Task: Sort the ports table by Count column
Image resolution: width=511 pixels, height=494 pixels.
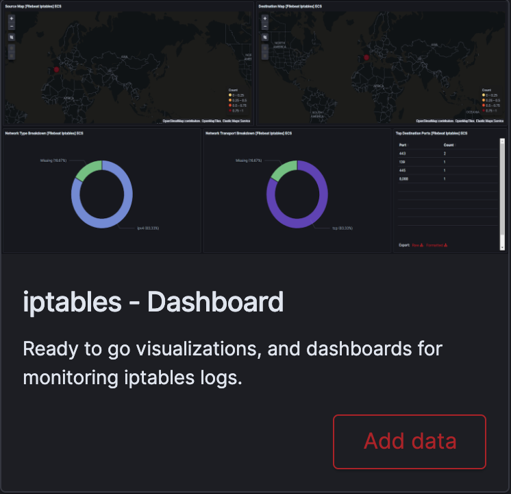Action: click(449, 145)
